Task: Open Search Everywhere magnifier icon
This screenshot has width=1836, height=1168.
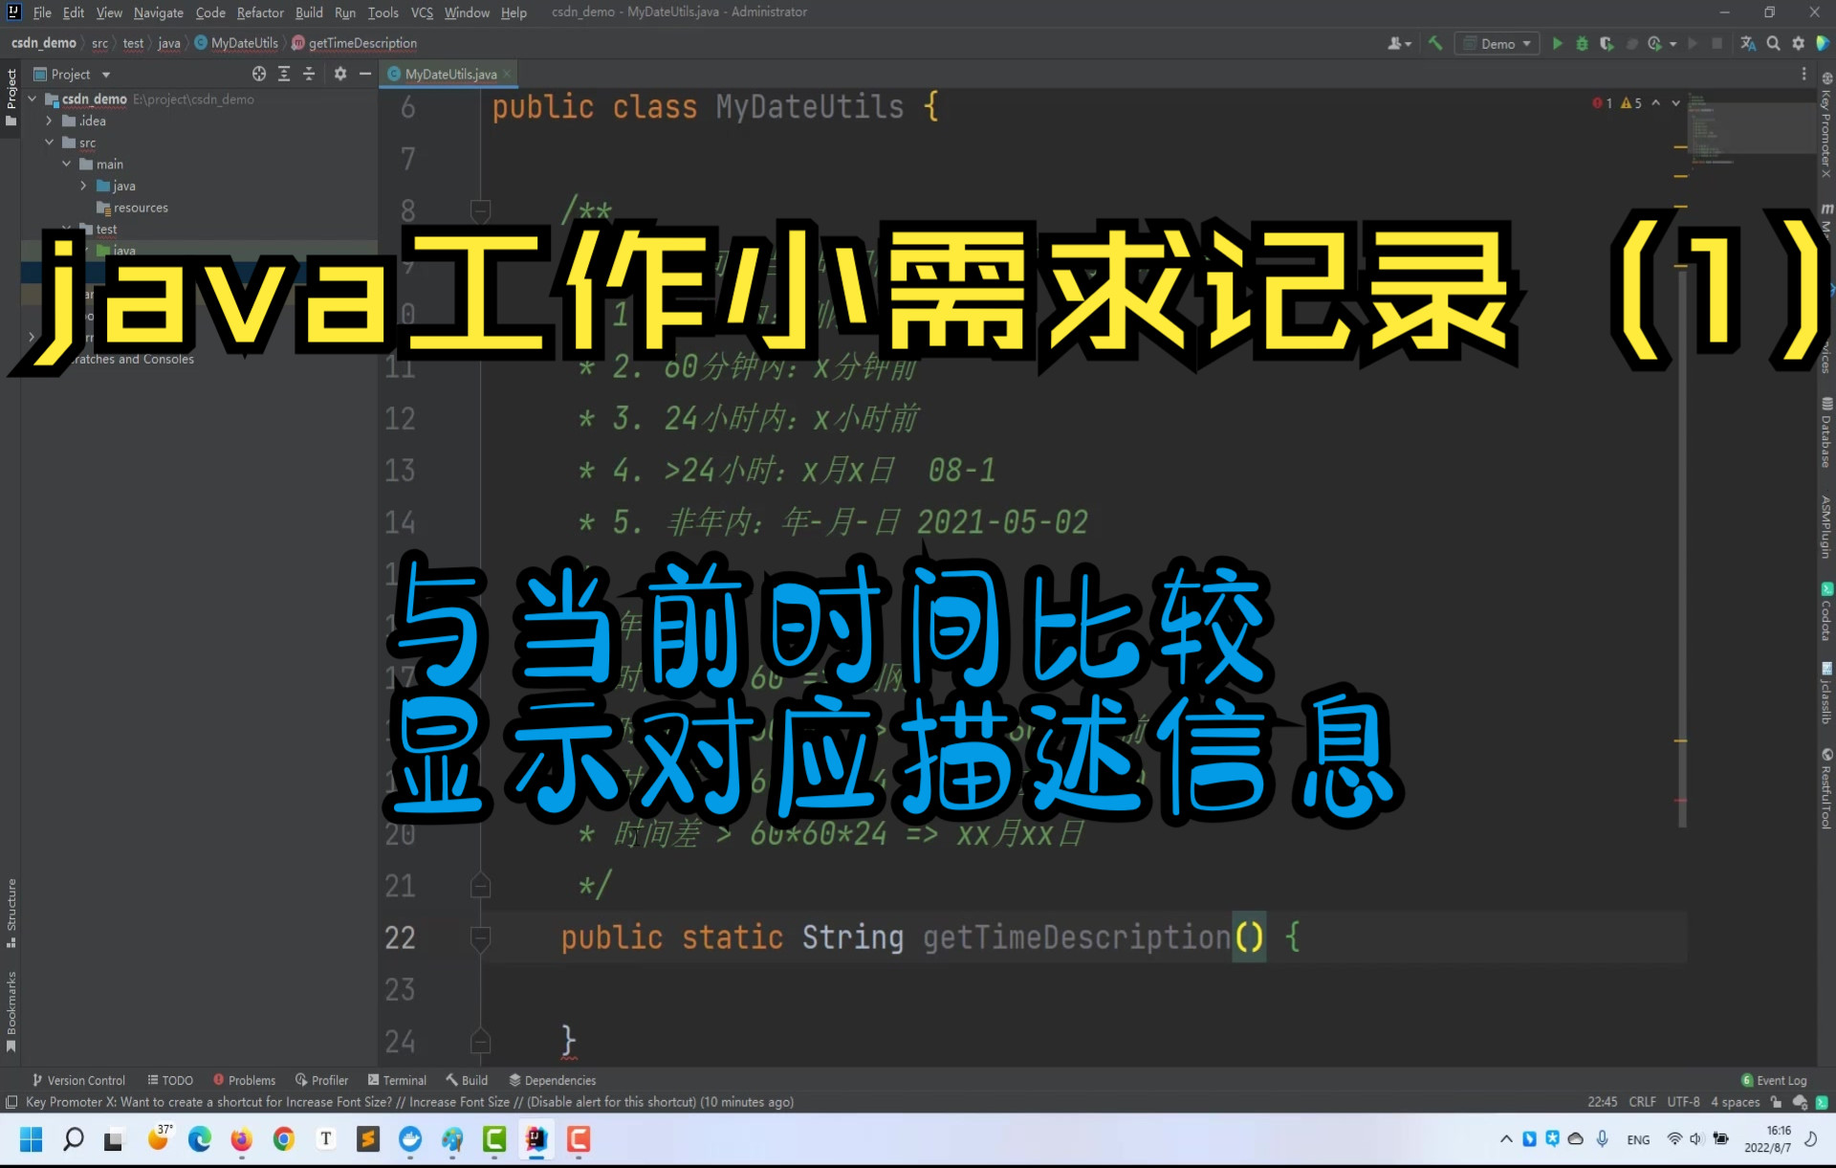Action: click(x=1773, y=43)
